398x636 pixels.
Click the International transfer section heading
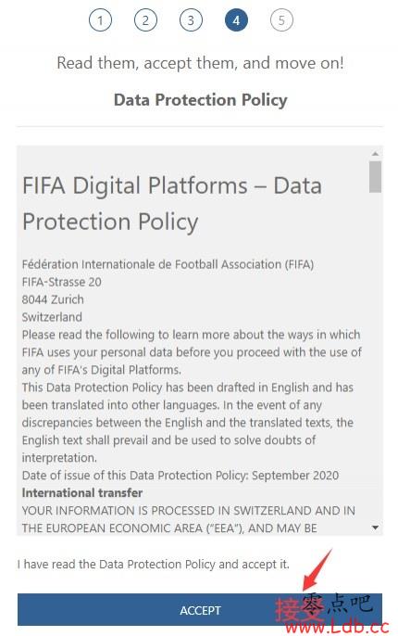tap(82, 493)
